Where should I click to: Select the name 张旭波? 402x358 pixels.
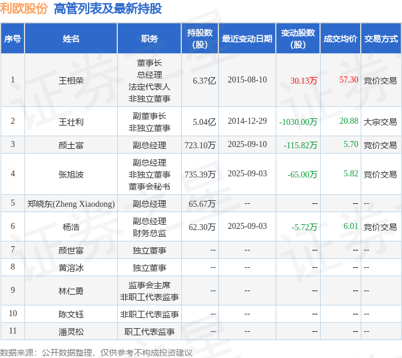(x=71, y=174)
